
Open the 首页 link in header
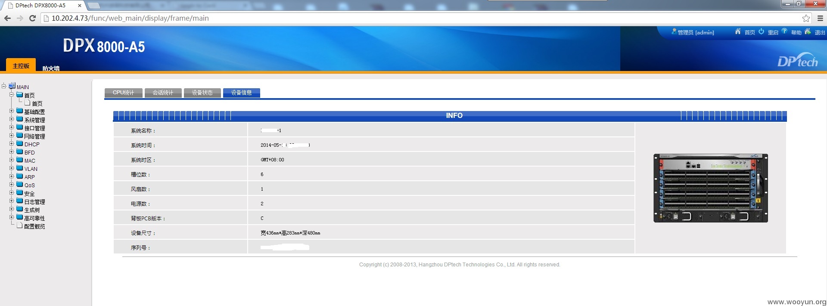point(750,32)
